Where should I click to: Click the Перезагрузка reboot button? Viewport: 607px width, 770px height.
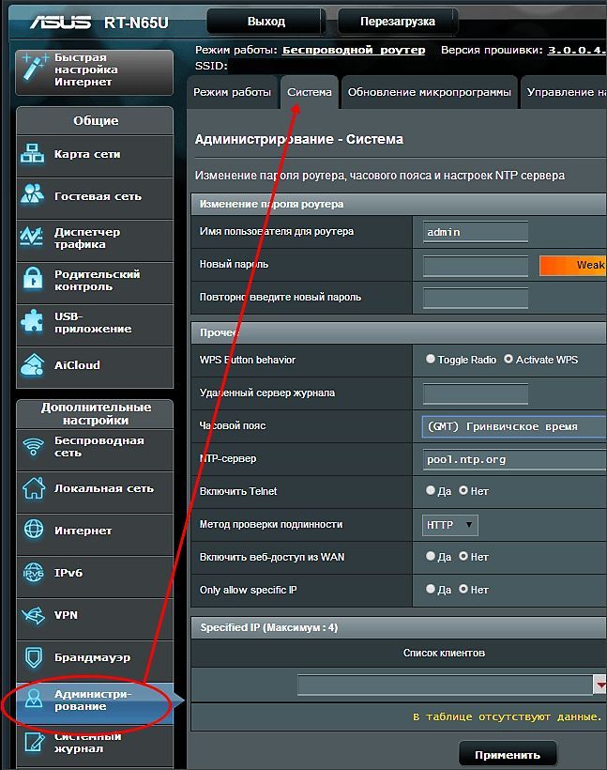pos(398,22)
